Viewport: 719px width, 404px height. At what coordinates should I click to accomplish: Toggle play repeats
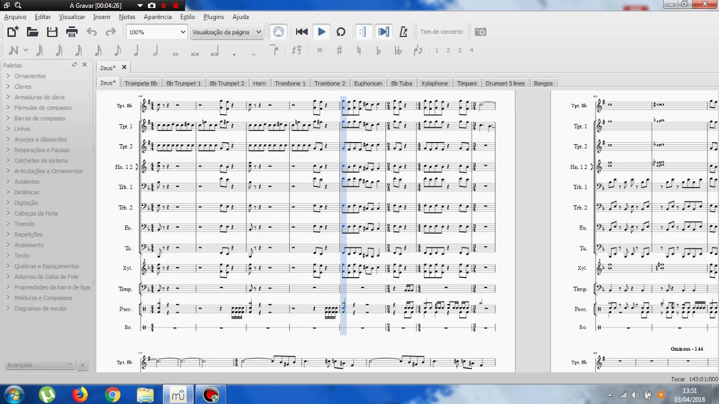click(x=364, y=32)
